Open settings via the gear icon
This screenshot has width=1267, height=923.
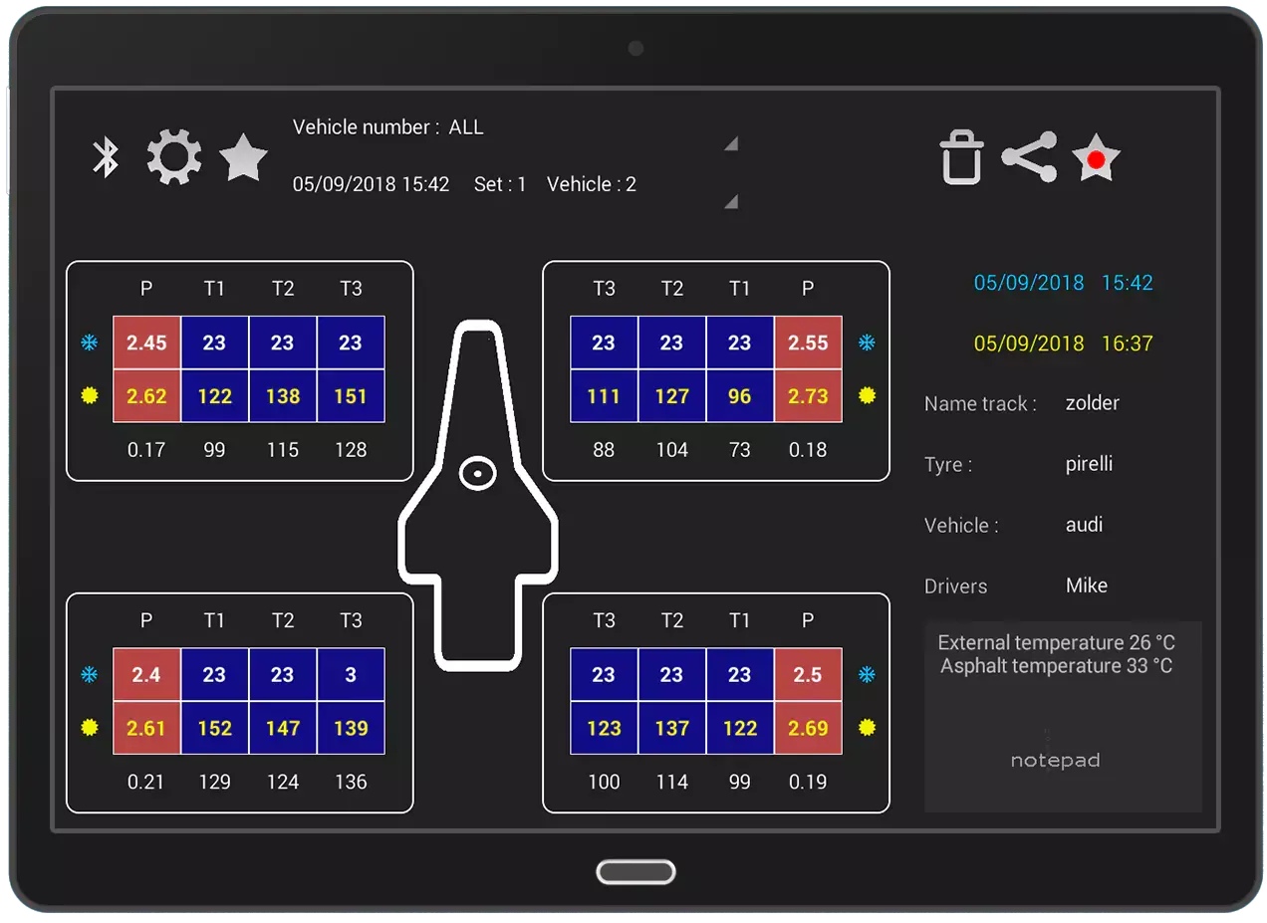pyautogui.click(x=174, y=157)
